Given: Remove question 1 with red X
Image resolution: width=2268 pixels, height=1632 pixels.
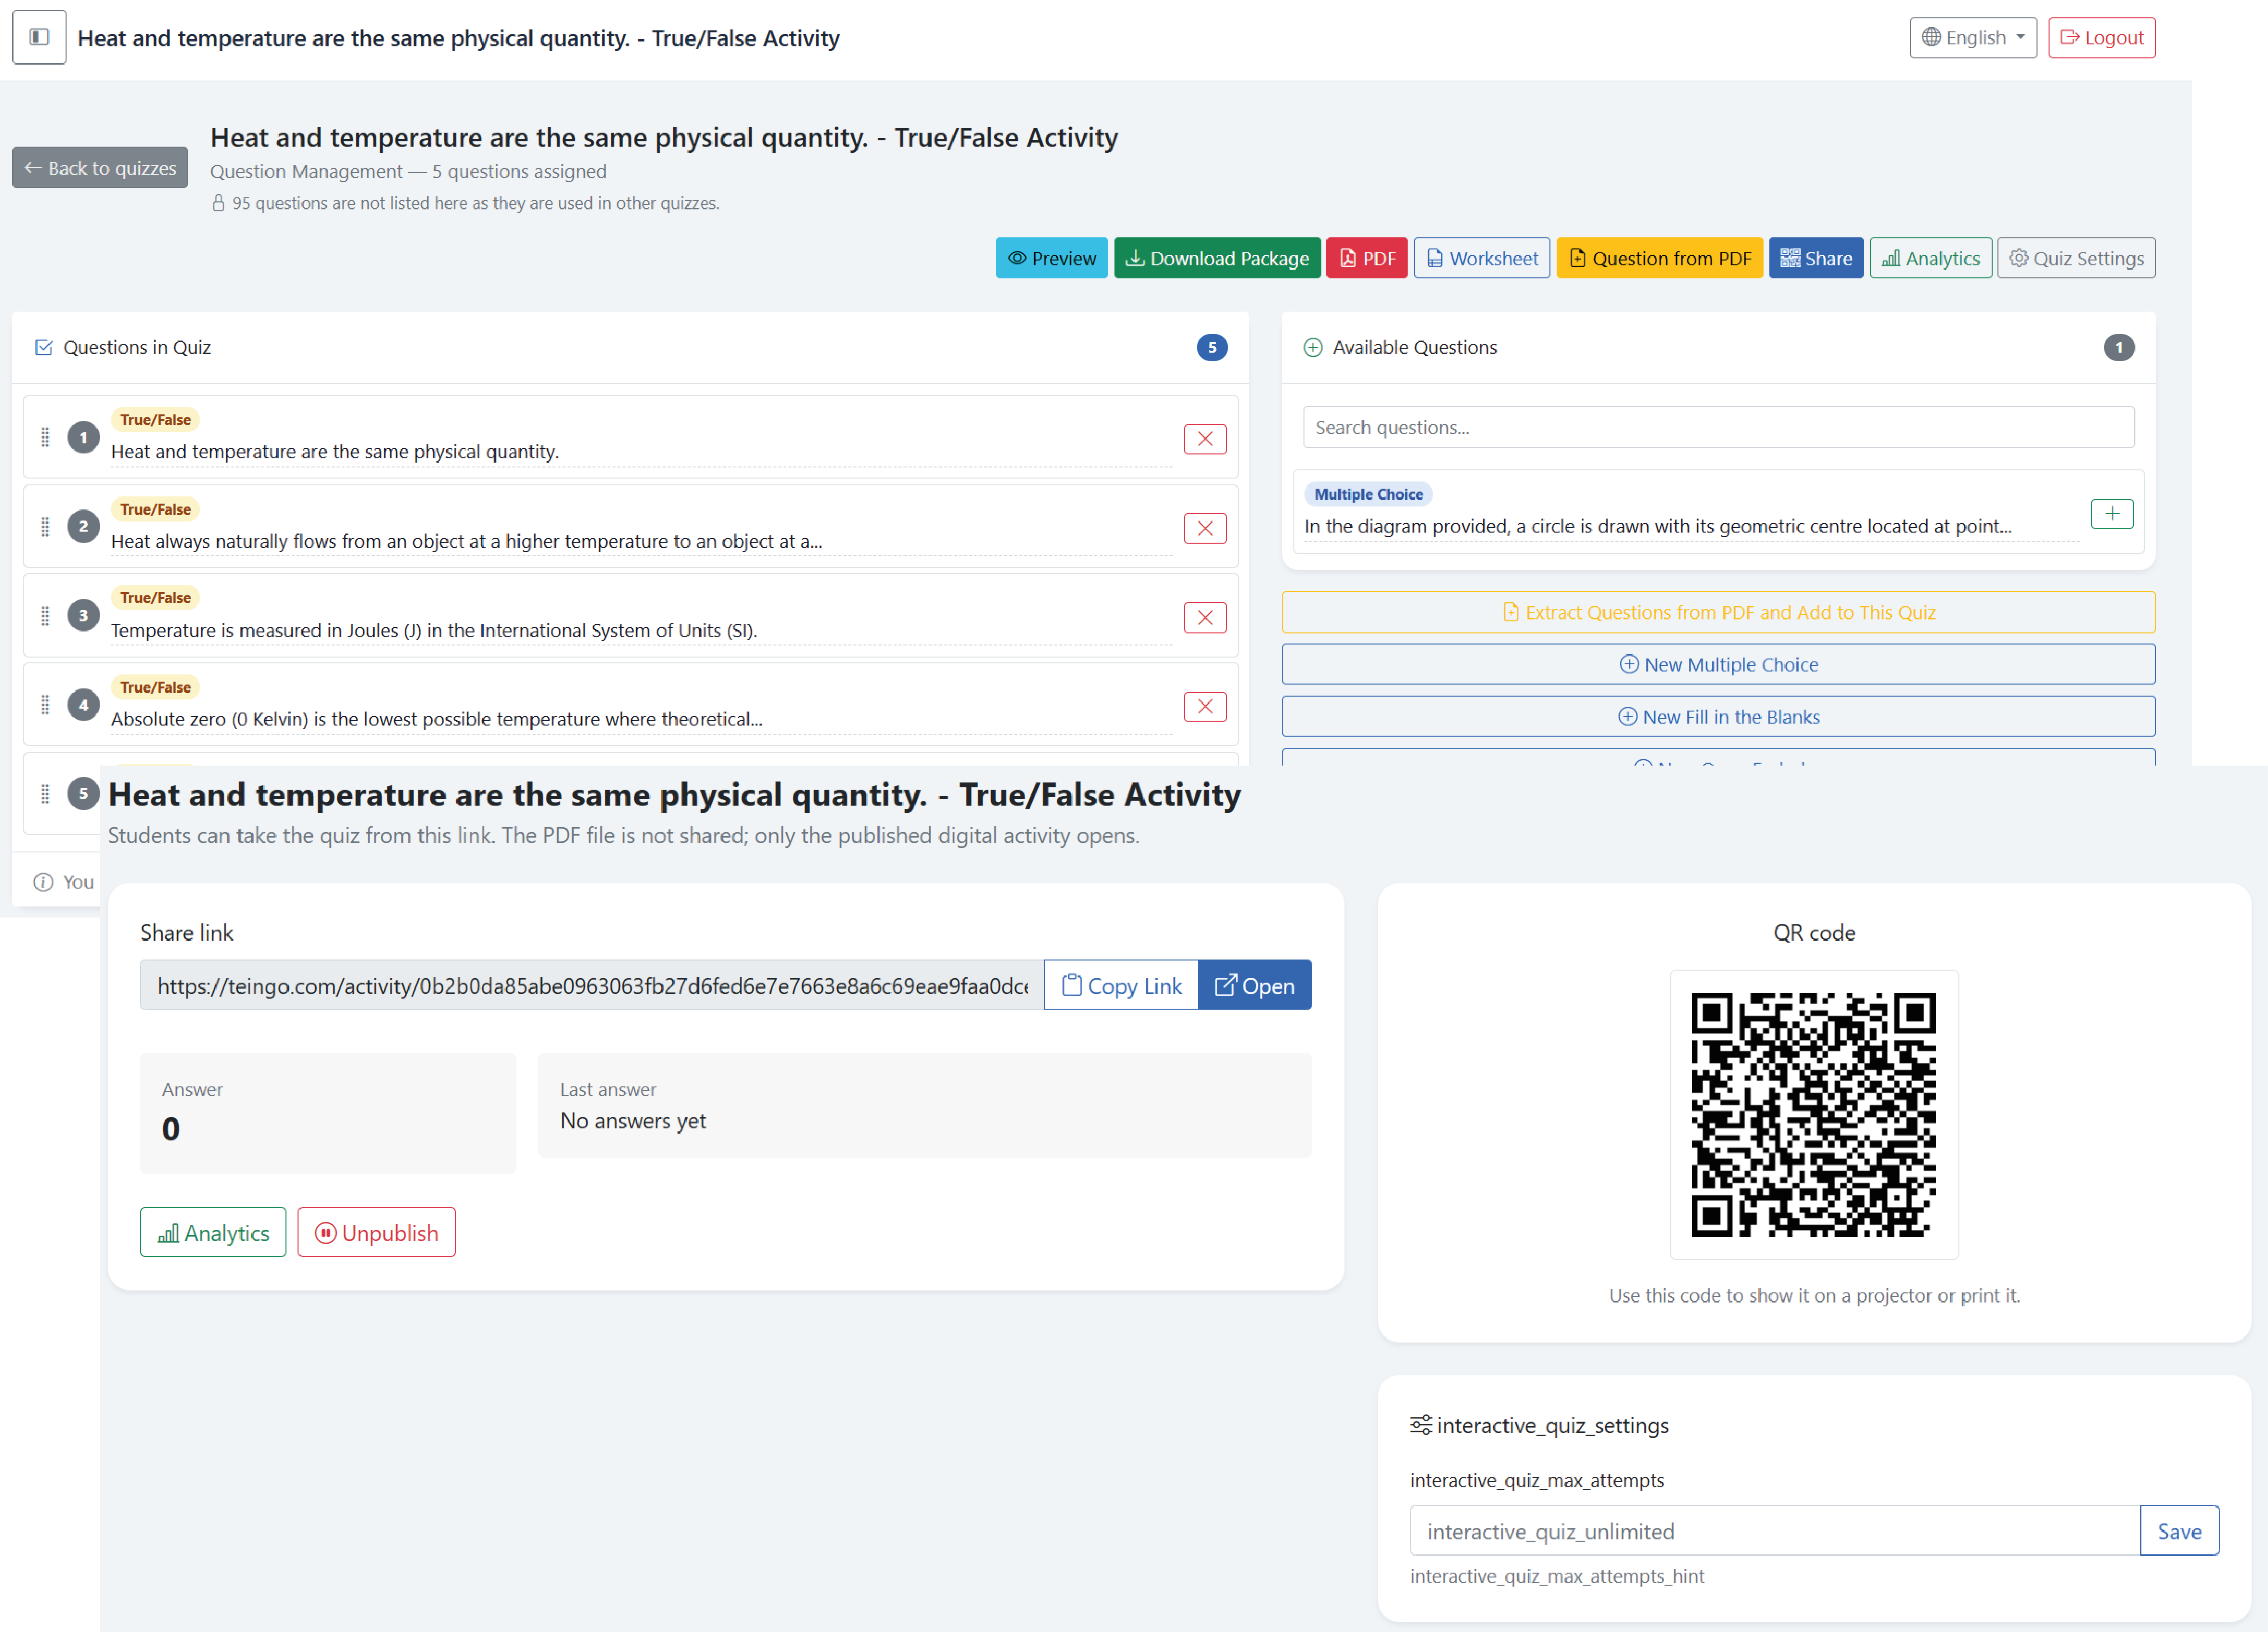Looking at the screenshot, I should 1204,439.
